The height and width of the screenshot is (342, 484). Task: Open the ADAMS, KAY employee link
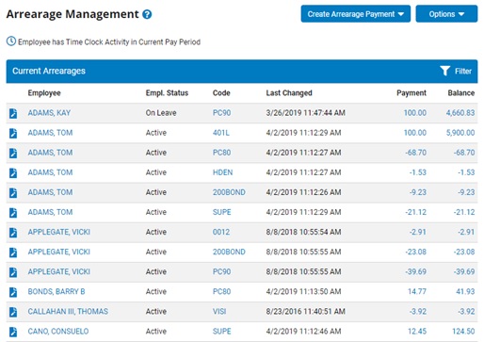pyautogui.click(x=49, y=113)
